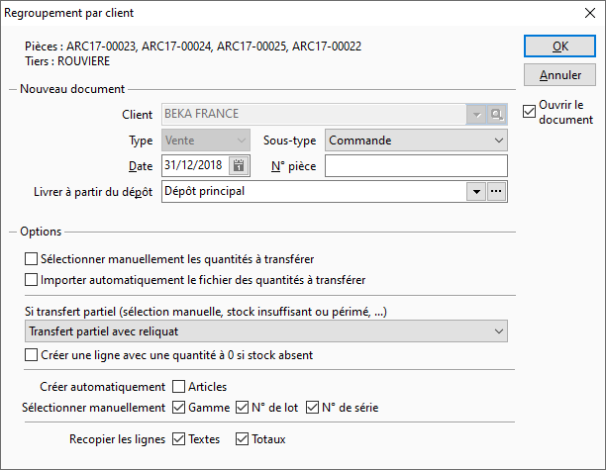Image resolution: width=606 pixels, height=470 pixels.
Task: Uncheck the Gamme checkbox
Action: (x=178, y=408)
